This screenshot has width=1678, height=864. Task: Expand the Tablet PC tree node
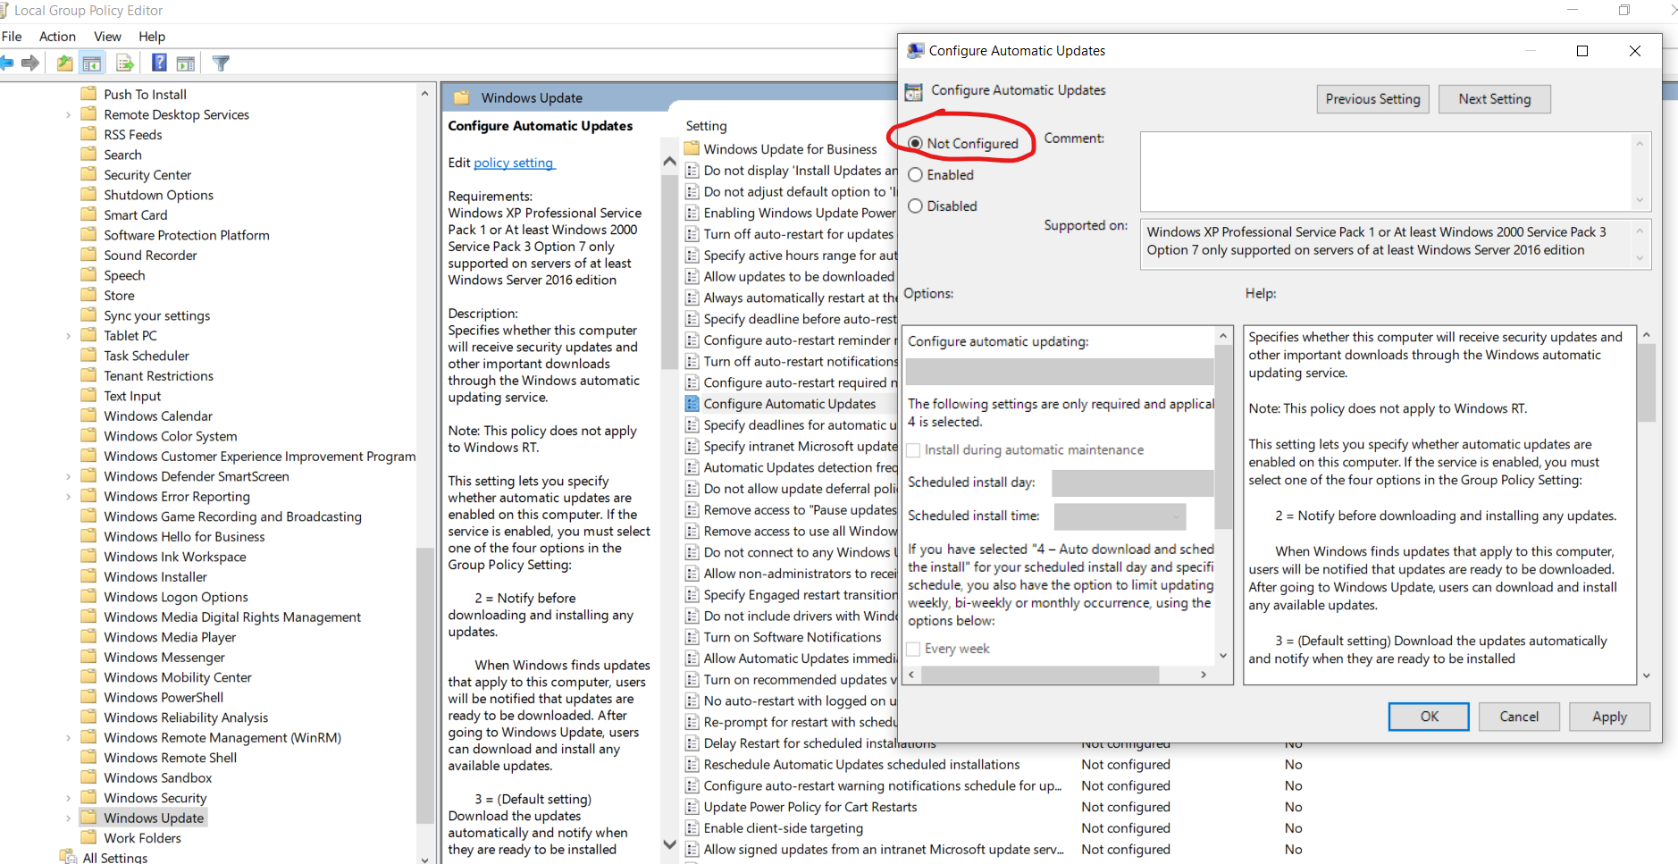(69, 336)
